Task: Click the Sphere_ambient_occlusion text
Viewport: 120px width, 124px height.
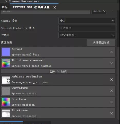Action: (x=30, y=82)
